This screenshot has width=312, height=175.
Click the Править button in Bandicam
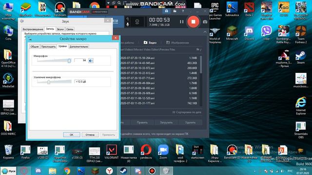[142, 122]
